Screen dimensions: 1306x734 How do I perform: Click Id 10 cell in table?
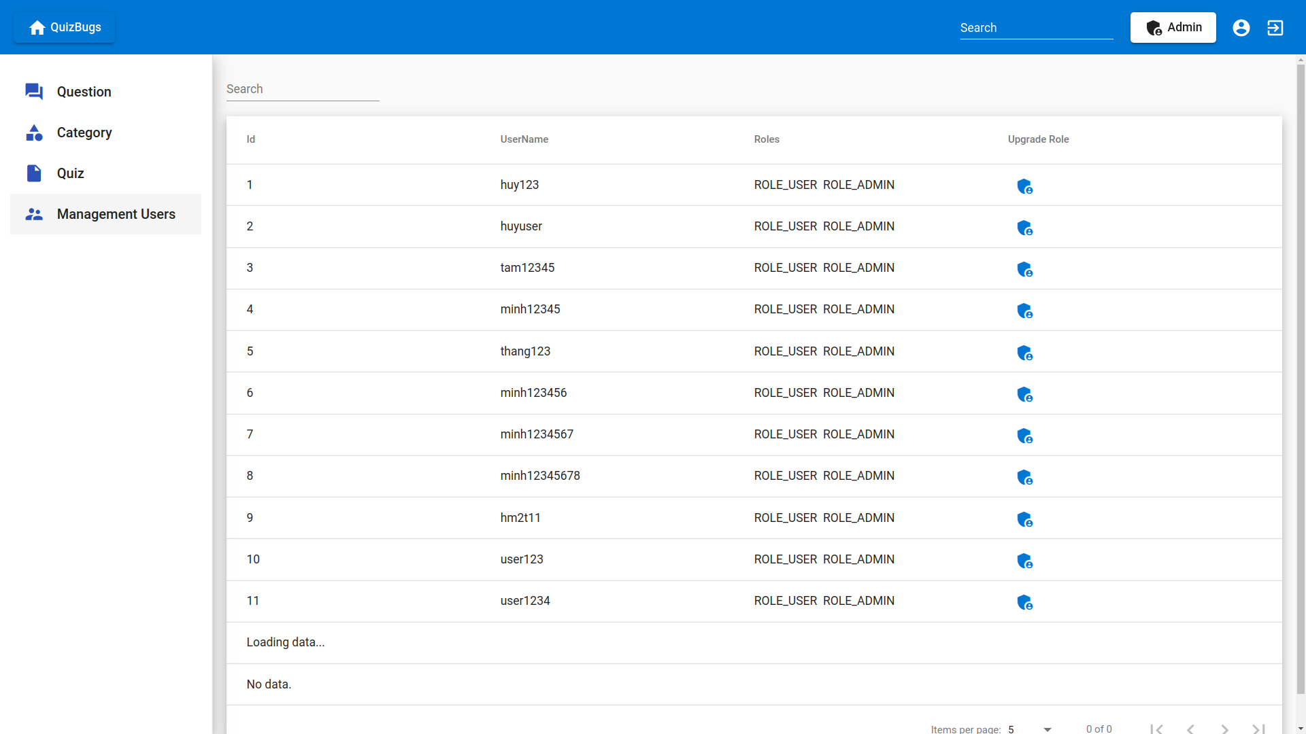pos(253,559)
